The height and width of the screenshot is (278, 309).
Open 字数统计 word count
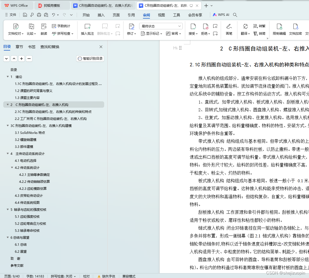click(61, 26)
